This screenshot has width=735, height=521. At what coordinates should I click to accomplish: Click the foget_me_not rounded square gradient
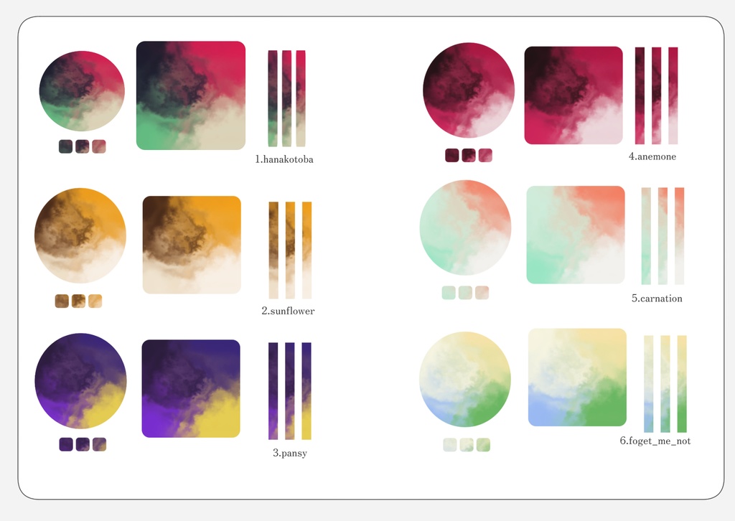click(x=578, y=377)
